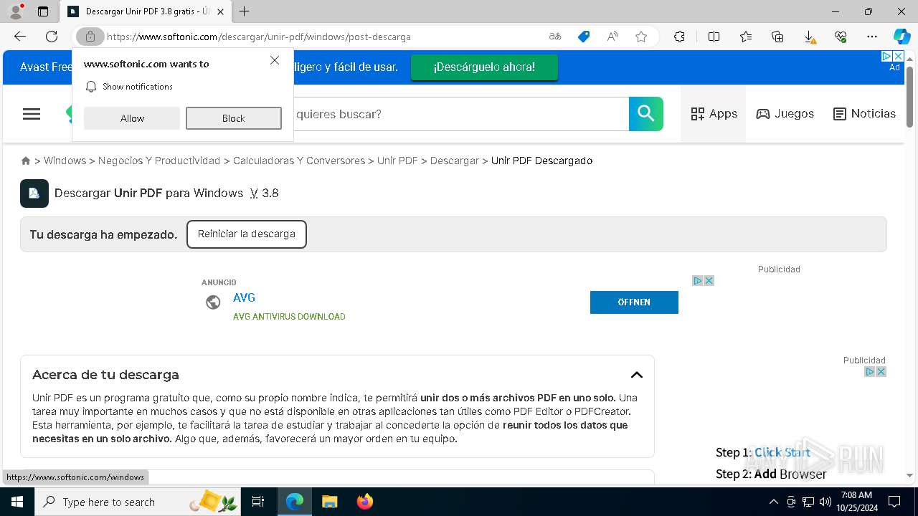Open Negocios Y Productividad breadcrumb
This screenshot has height=516, width=918.
tap(159, 161)
